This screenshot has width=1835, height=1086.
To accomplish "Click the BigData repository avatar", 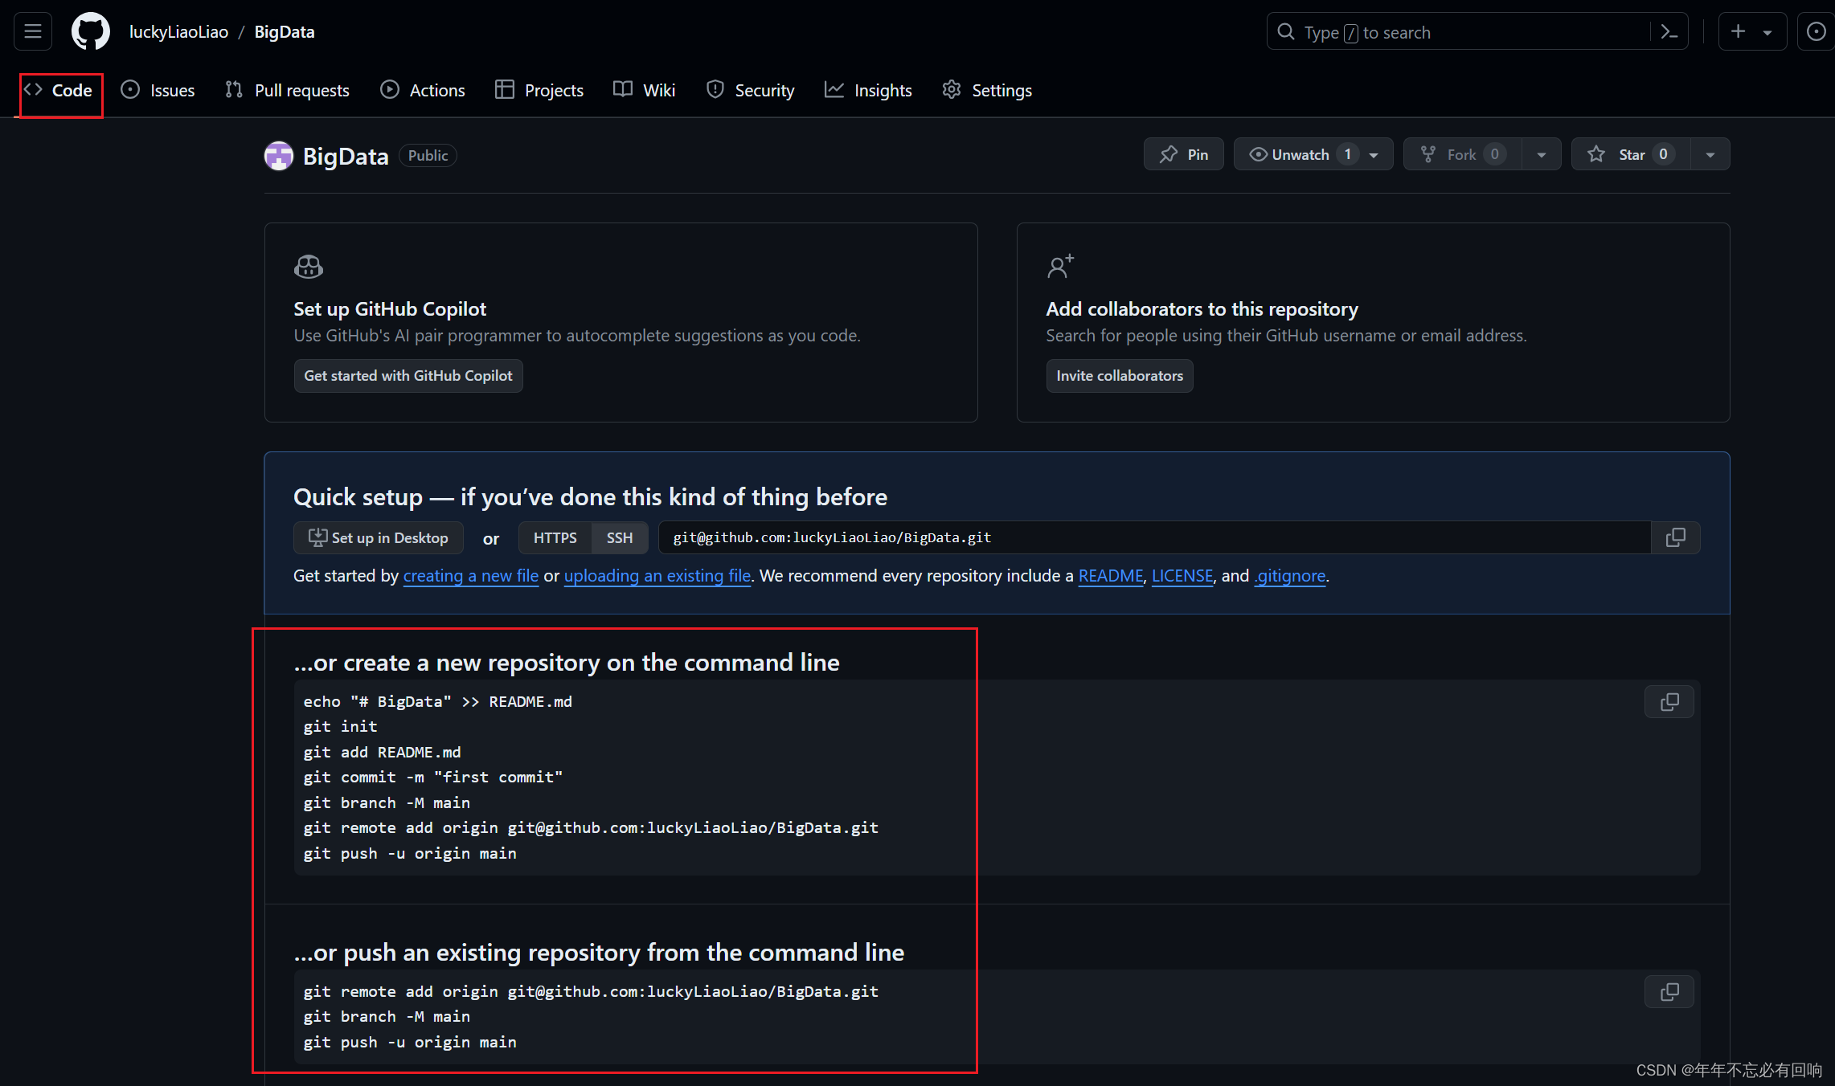I will coord(279,156).
